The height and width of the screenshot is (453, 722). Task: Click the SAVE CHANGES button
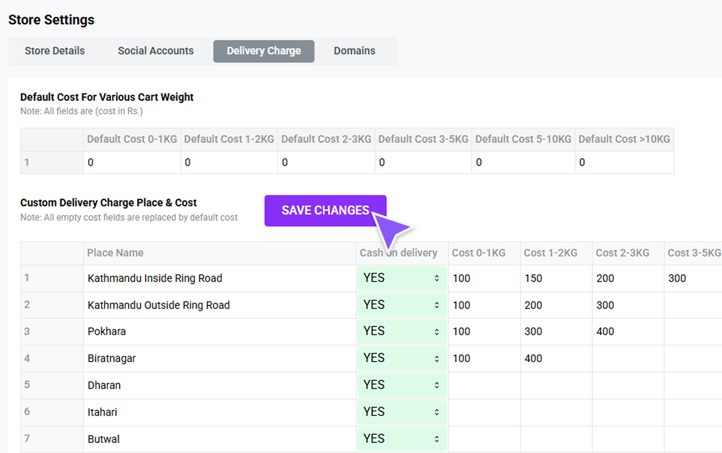tap(325, 211)
